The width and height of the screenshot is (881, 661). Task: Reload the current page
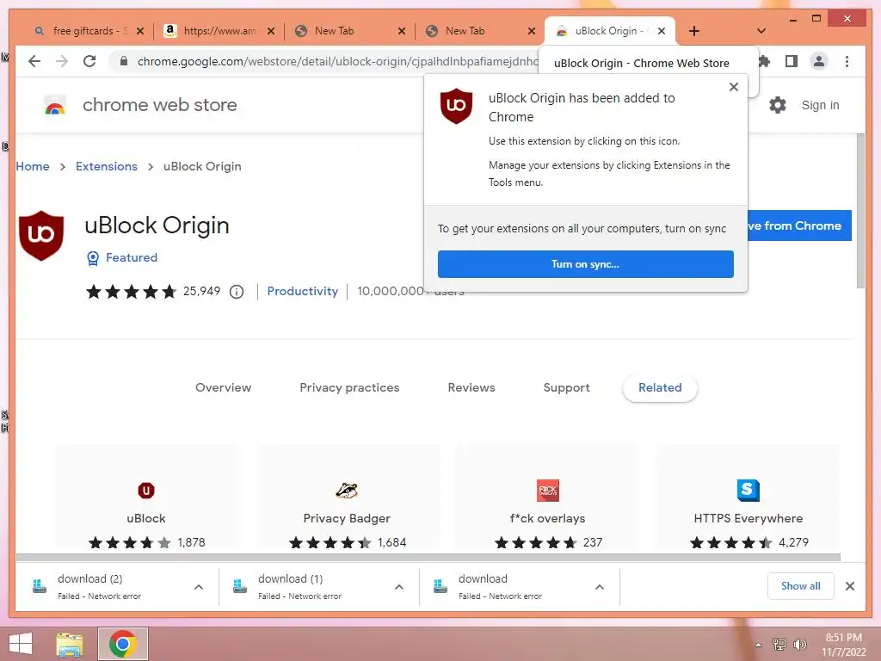point(89,61)
